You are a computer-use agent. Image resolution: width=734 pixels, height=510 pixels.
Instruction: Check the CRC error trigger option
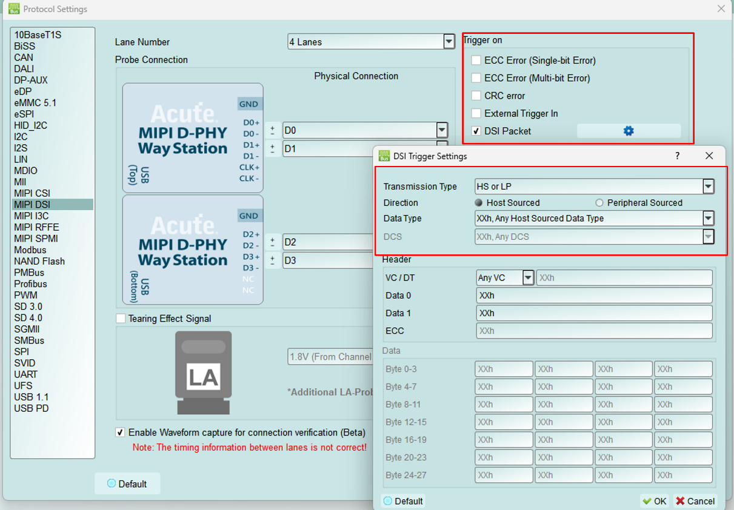click(x=476, y=96)
